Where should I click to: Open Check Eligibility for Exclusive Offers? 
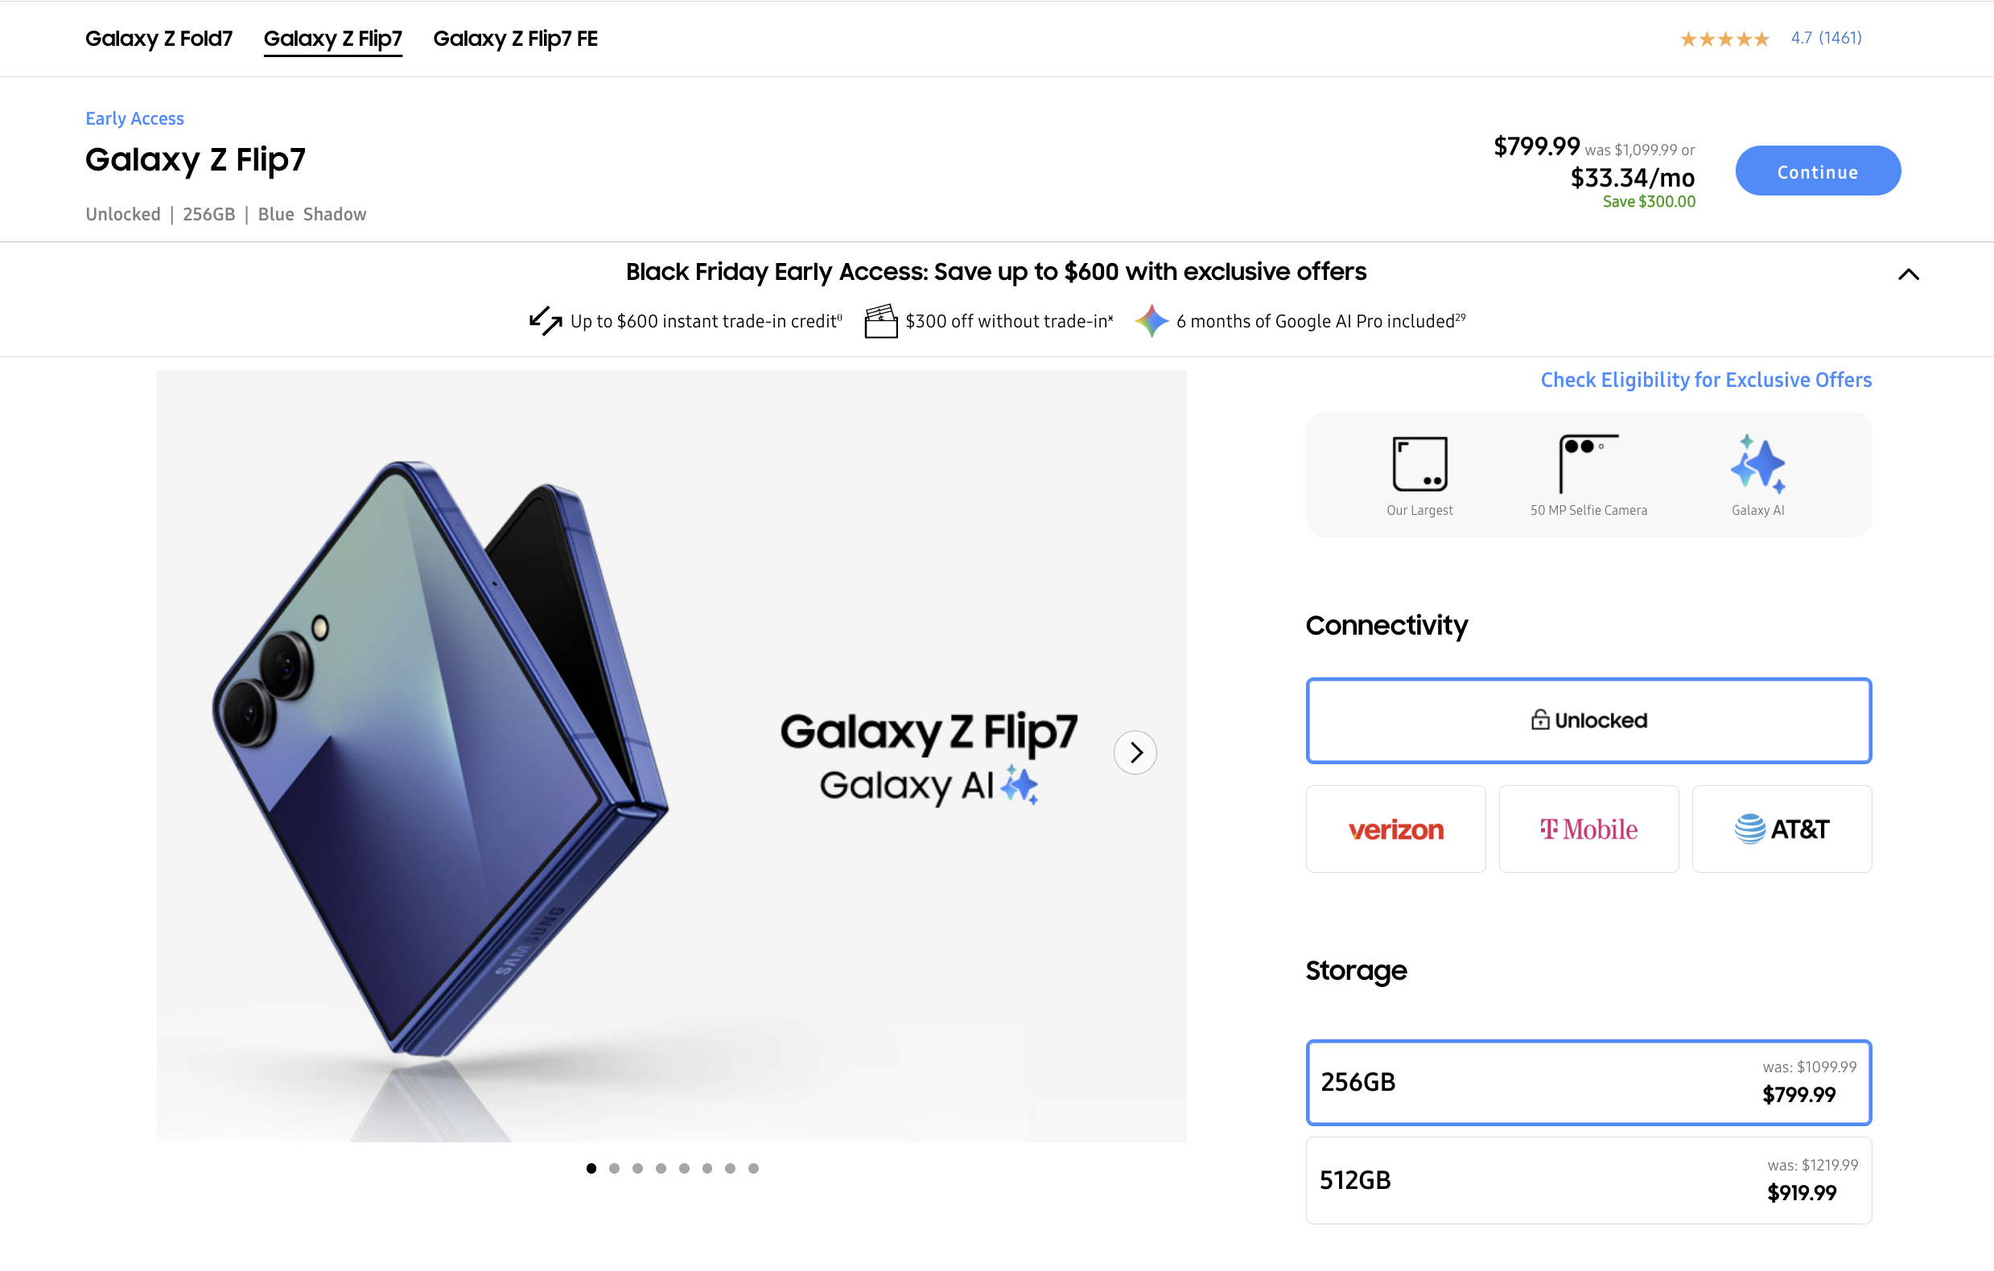[1706, 379]
